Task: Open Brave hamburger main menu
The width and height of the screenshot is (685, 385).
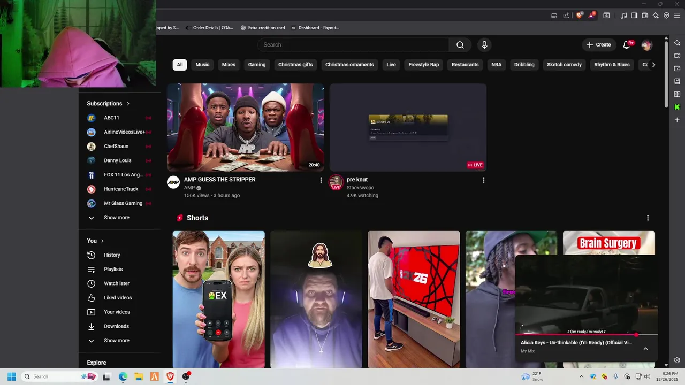Action: tap(677, 16)
